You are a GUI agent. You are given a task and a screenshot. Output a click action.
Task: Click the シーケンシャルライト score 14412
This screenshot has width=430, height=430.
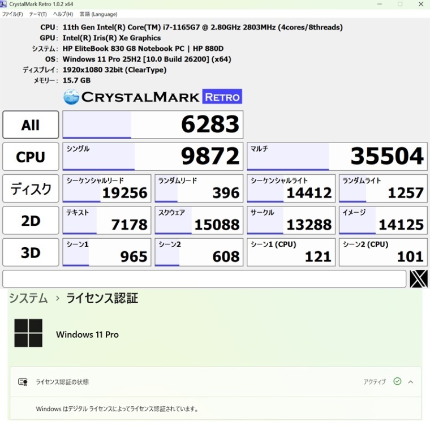291,188
